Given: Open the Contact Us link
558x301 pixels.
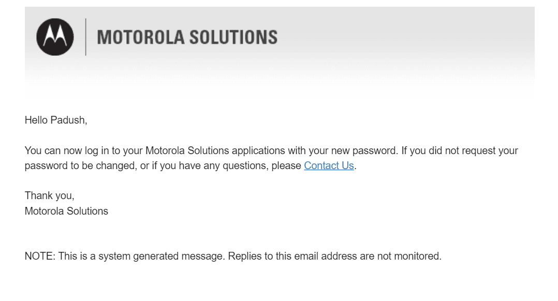Looking at the screenshot, I should point(329,165).
